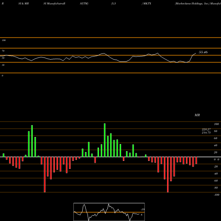Click the -19 value beside mini chart

(143, 210)
